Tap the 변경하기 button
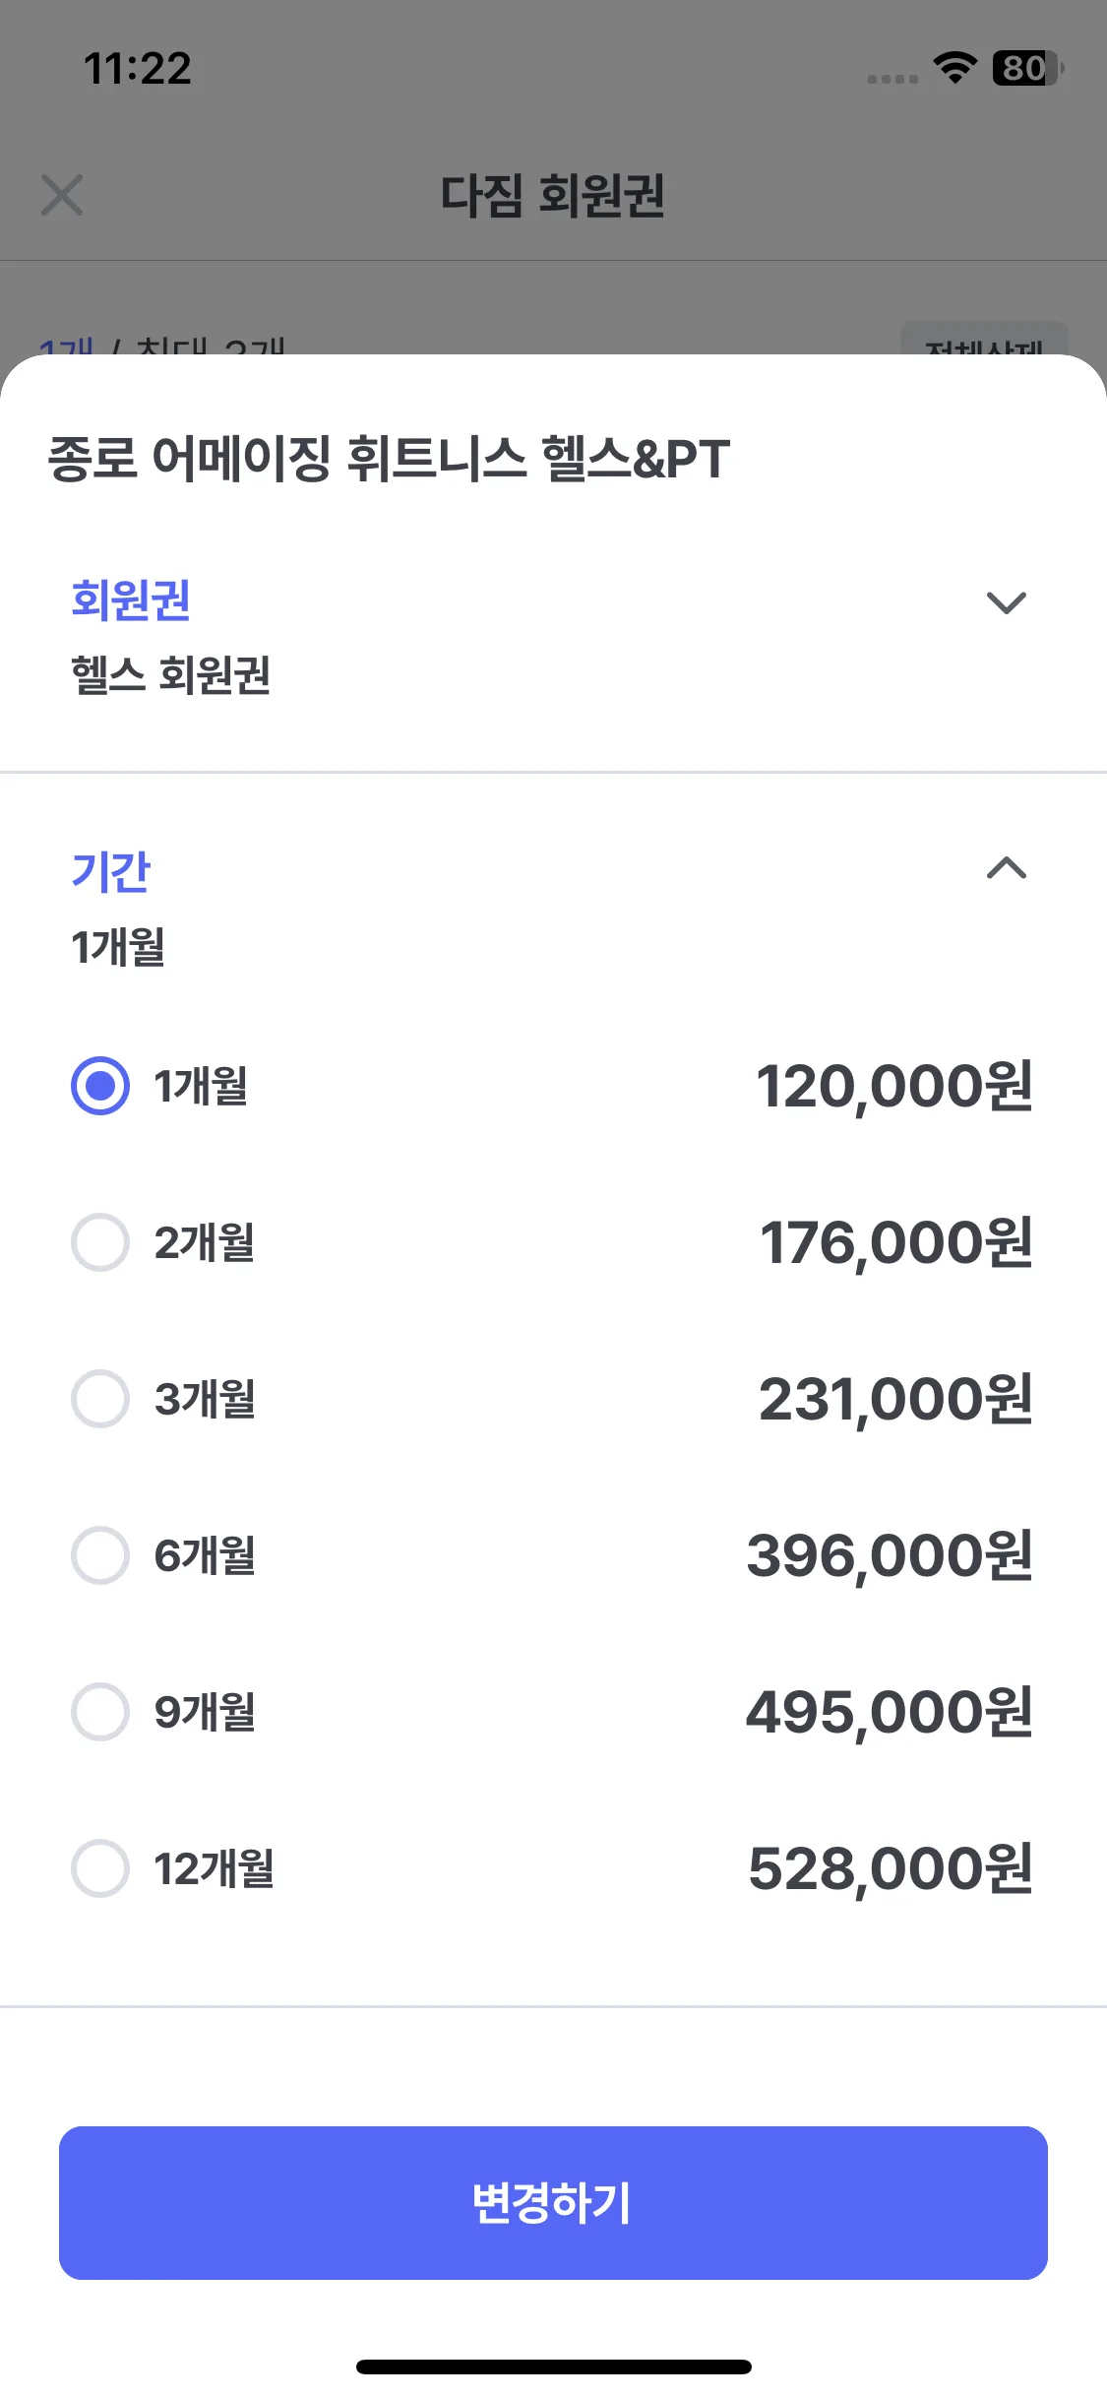 point(553,2203)
